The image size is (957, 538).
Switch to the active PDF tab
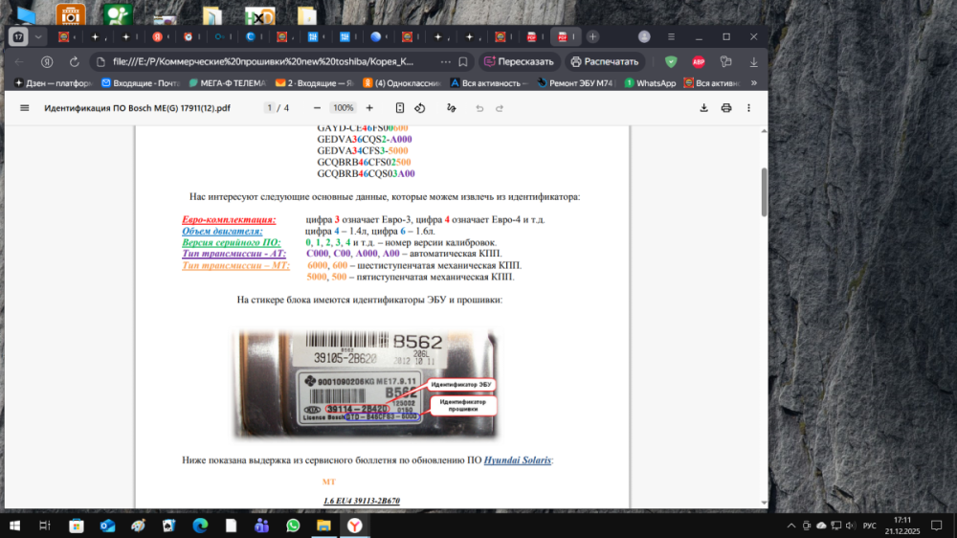[566, 36]
